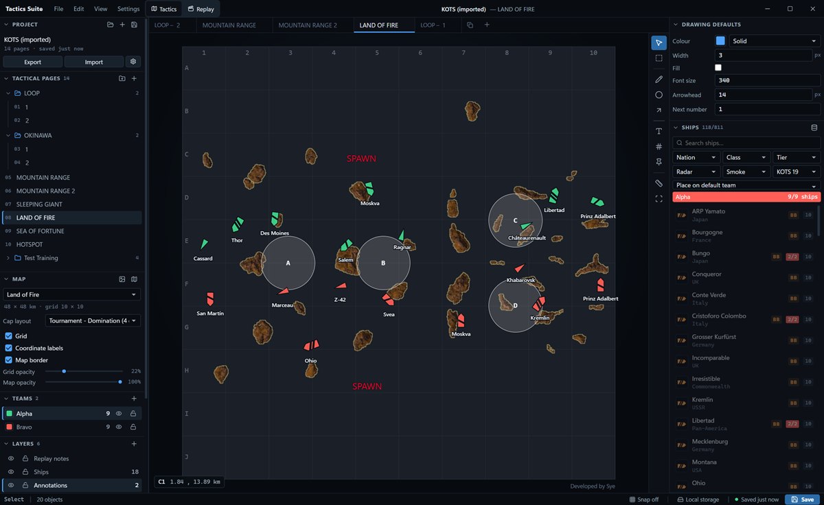Activate the ruler measure tool
Viewport: 824px width, 505px height.
click(x=659, y=183)
